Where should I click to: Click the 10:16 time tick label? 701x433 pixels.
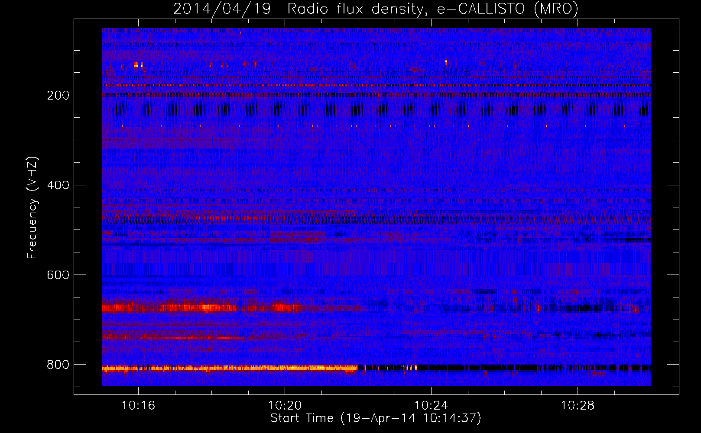[138, 405]
